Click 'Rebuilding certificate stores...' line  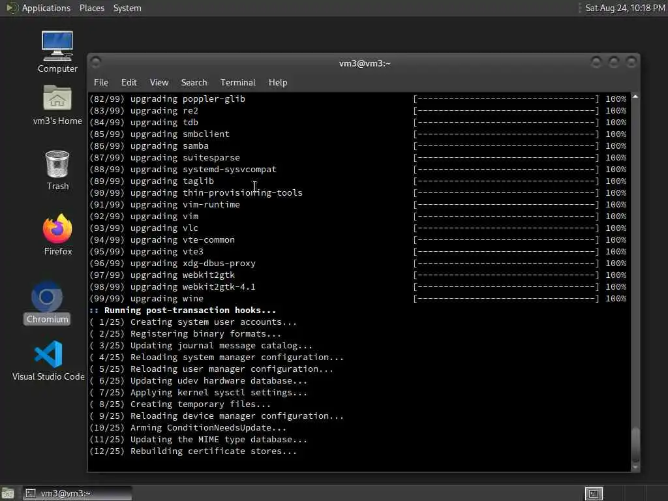coord(193,451)
